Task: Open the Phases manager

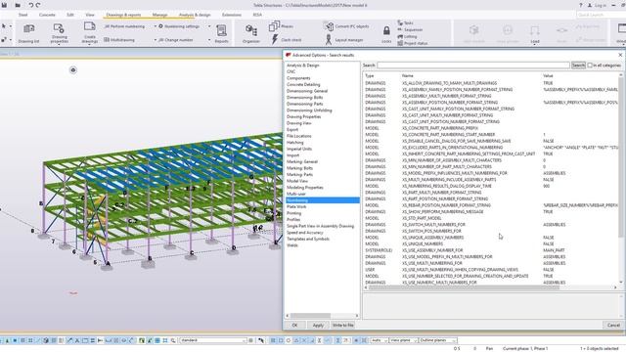Action: 281,26
